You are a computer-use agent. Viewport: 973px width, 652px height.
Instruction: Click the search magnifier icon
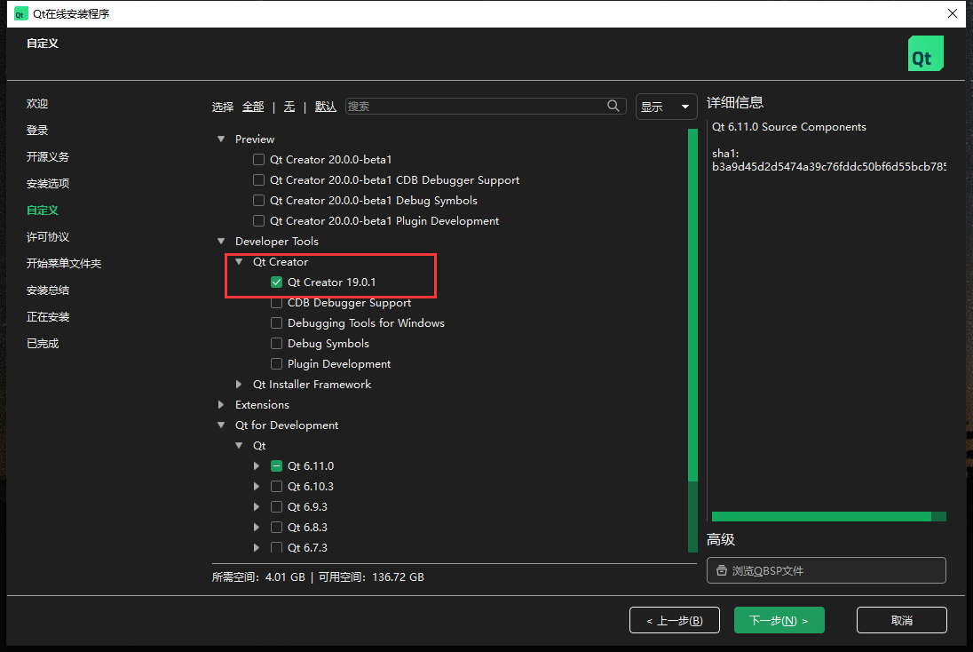(613, 107)
